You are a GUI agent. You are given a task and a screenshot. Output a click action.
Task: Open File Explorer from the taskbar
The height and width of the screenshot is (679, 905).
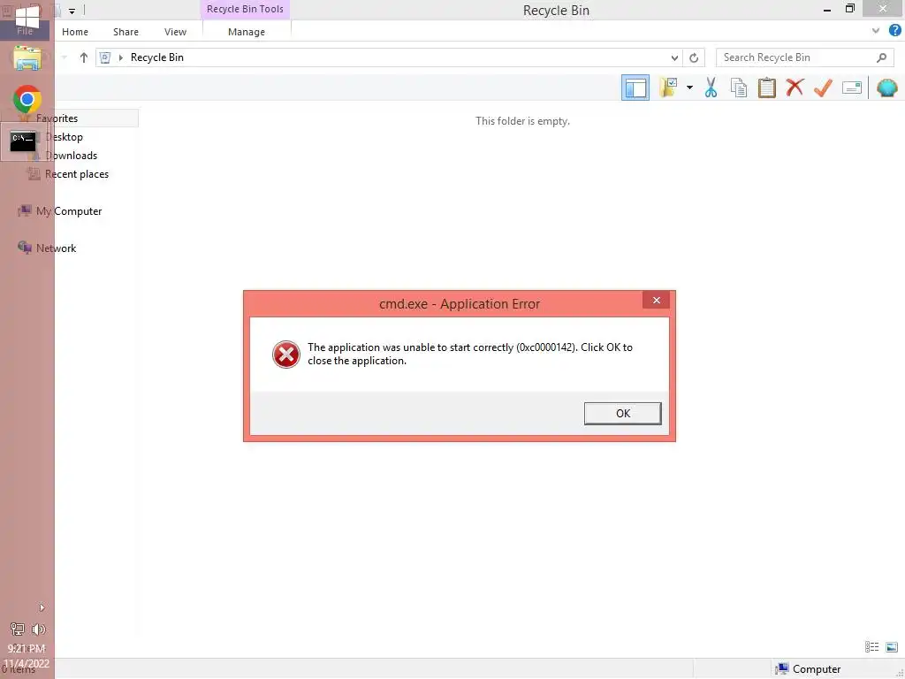click(x=27, y=58)
